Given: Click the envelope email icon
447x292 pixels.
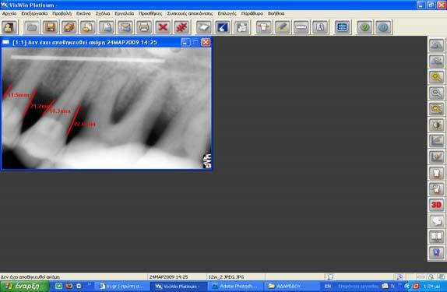Looking at the screenshot, I should (125, 27).
